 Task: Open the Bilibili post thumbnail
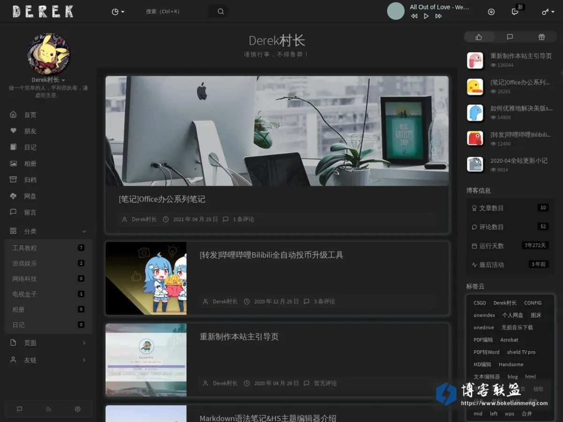[x=146, y=278]
